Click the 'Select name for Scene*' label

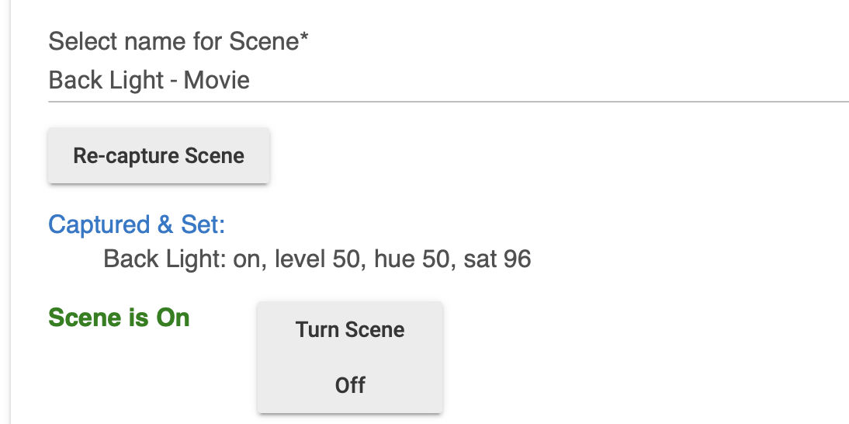point(178,41)
